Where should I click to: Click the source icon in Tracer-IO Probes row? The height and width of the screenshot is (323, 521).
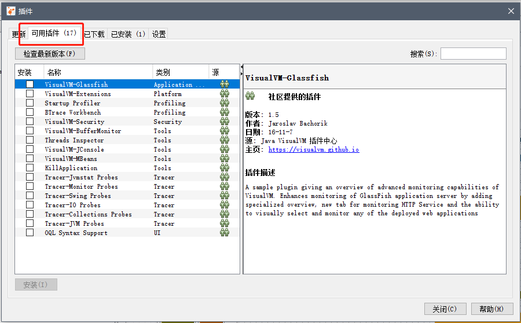[x=225, y=205]
